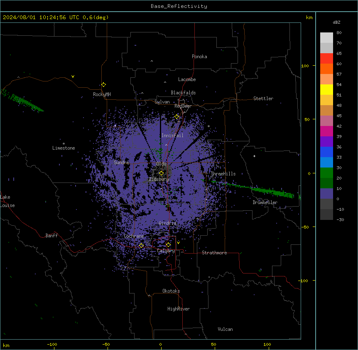Click the Base_Reflectivity title text
Screen dimensions: 358x350
(179, 6)
